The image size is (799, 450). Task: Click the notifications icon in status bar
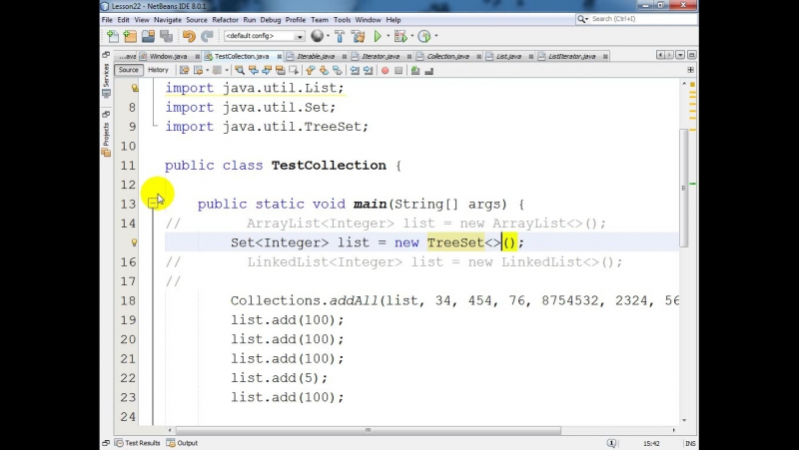pyautogui.click(x=612, y=443)
